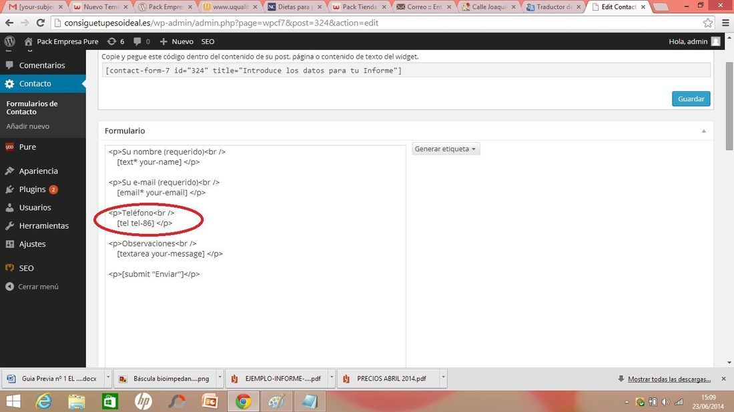Open the WordPress logo menu

point(9,41)
